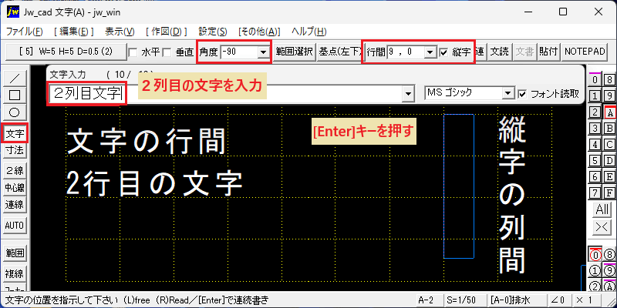
Task: Open the 角度 angle dropdown
Action: 262,52
